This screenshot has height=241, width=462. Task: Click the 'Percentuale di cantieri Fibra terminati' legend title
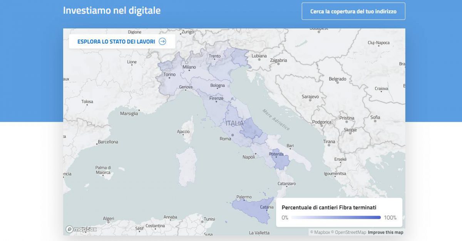(x=329, y=207)
